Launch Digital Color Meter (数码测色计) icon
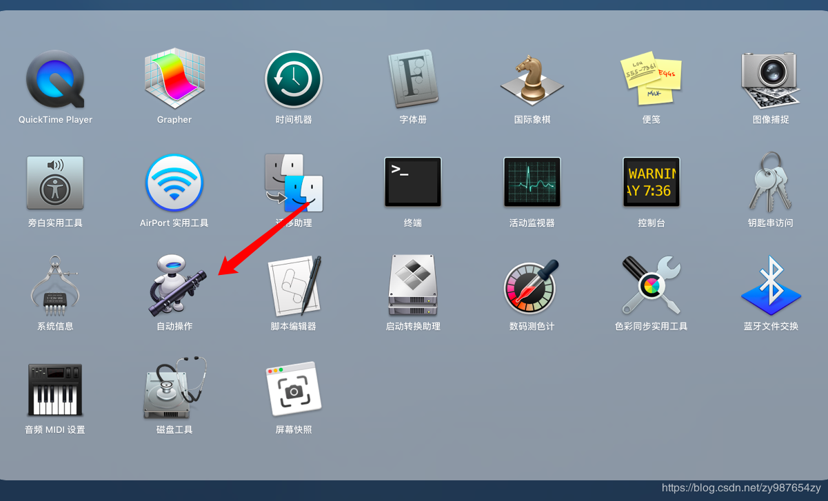Viewport: 828px width, 501px height. click(531, 287)
